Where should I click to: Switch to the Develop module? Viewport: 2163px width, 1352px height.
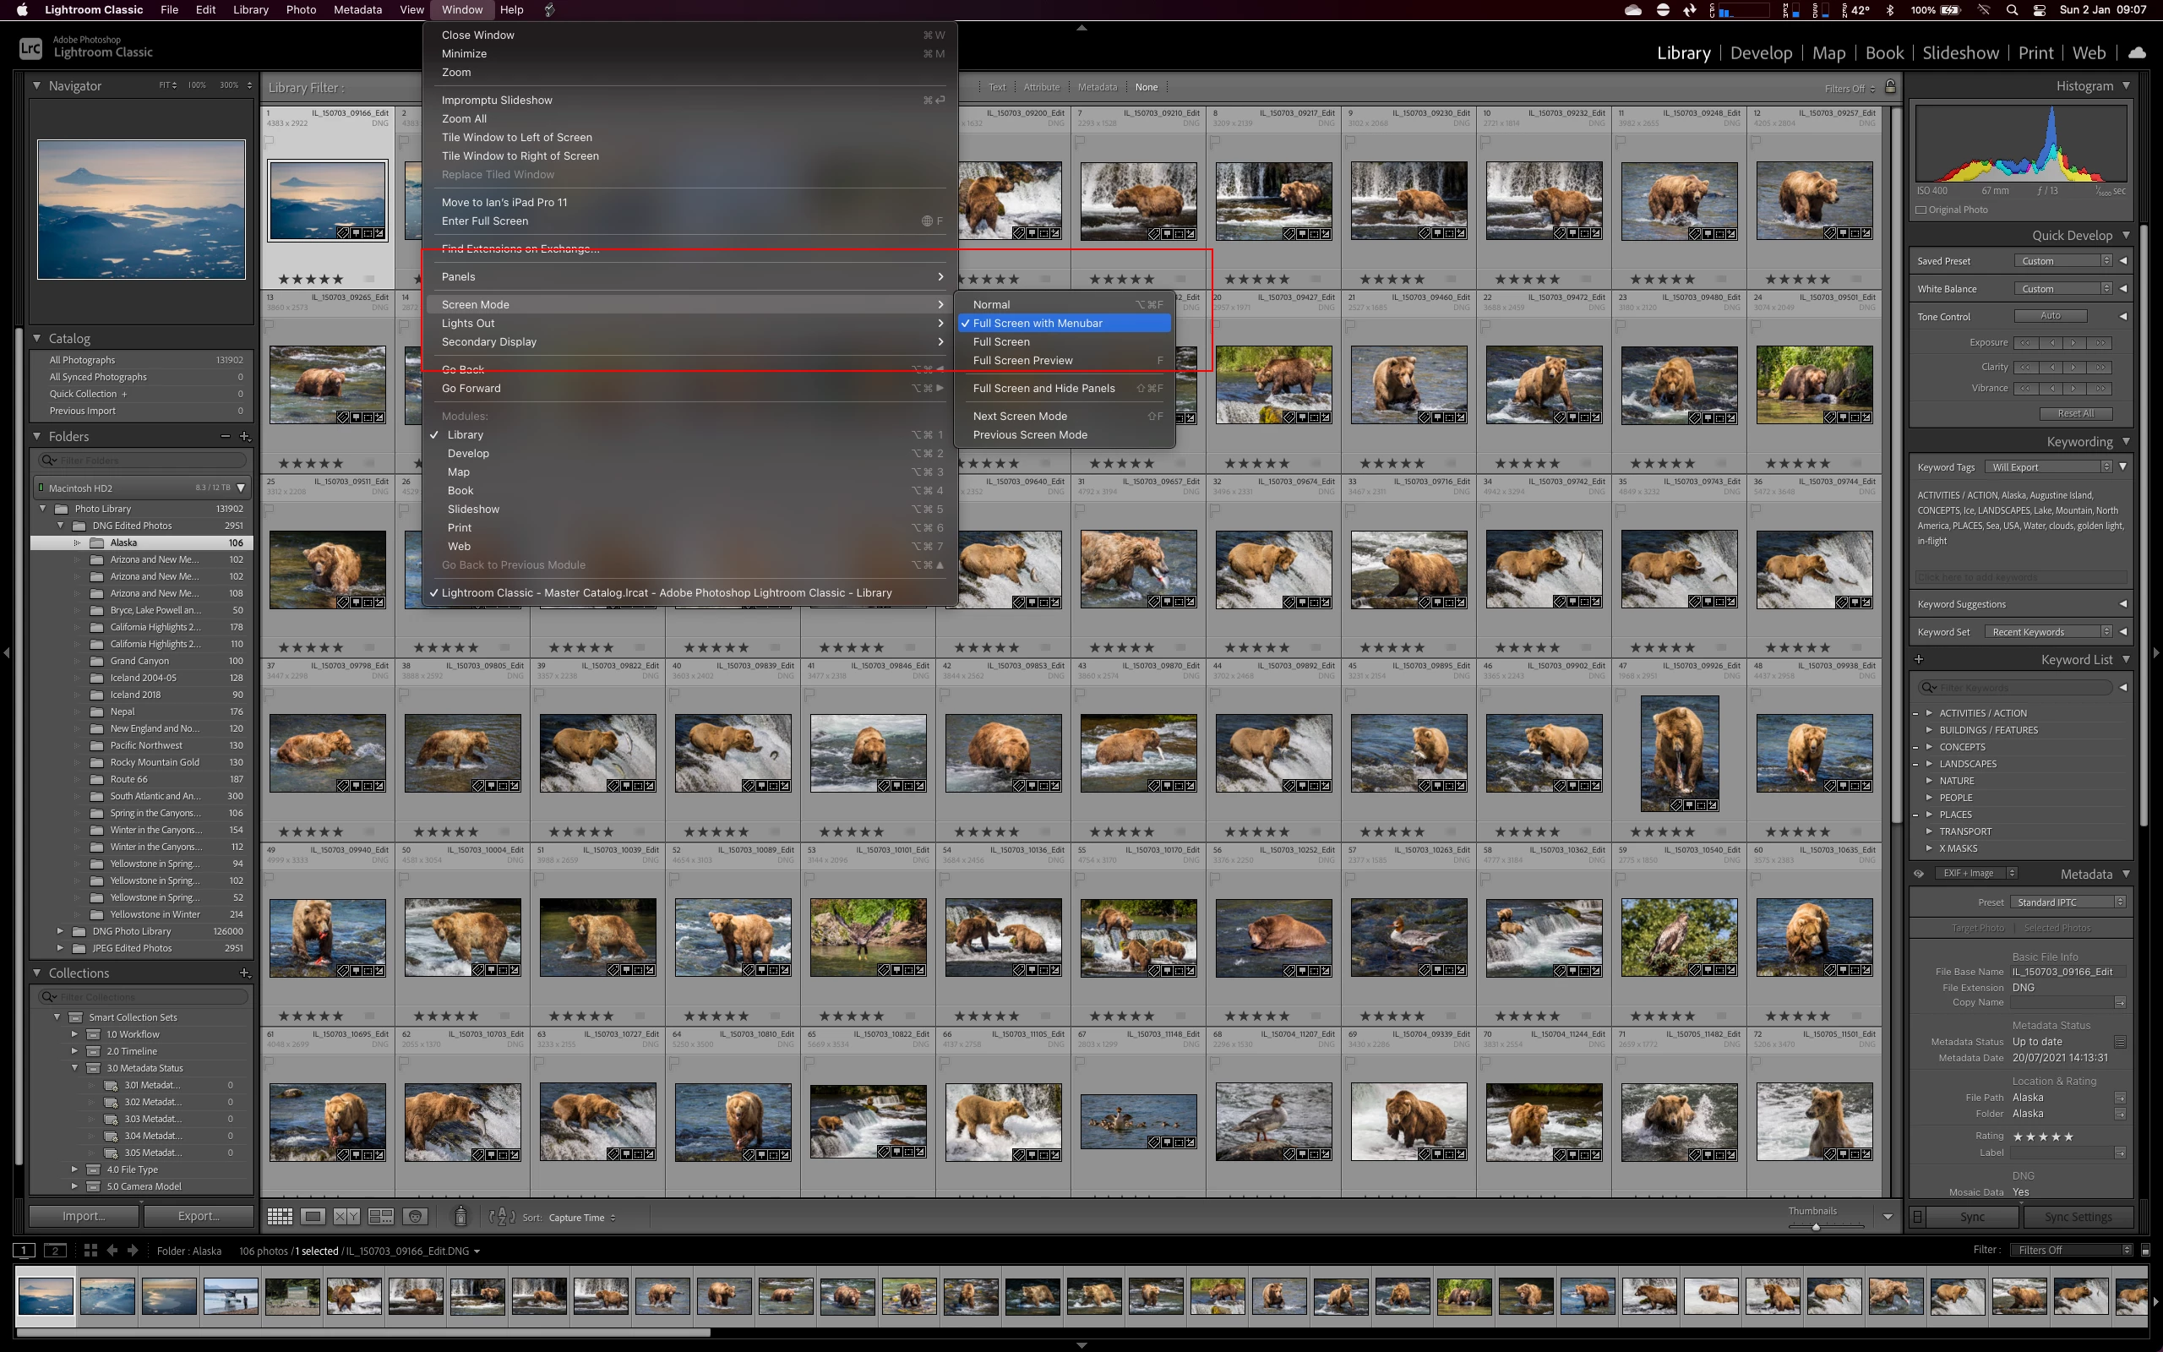[1760, 52]
